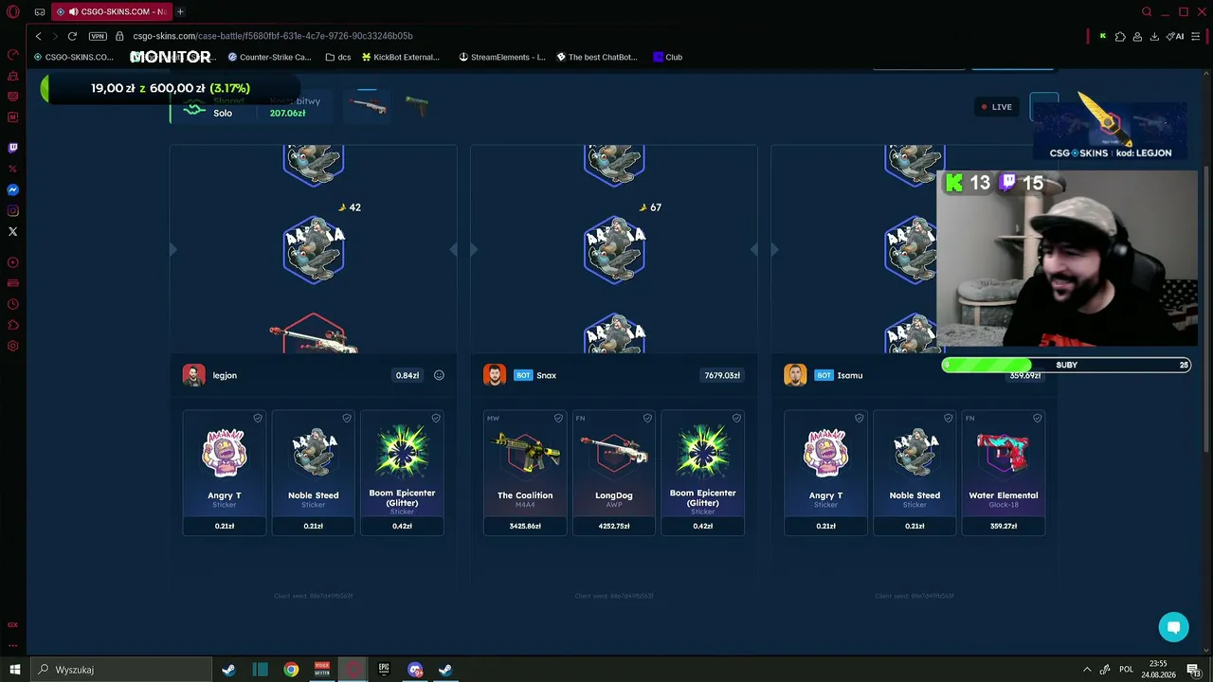Open The best ChatBot bookmark

pyautogui.click(x=597, y=57)
